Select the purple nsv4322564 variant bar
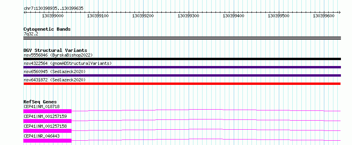The width and height of the screenshot is (352, 145). click(182, 67)
